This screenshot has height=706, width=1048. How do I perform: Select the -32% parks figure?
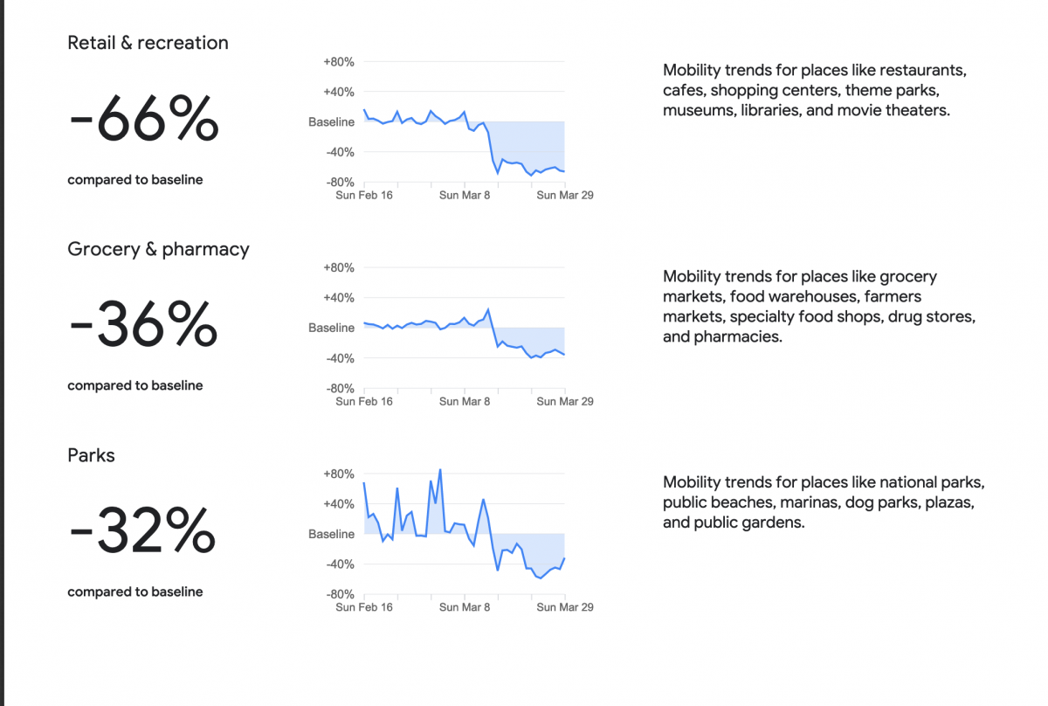click(142, 532)
